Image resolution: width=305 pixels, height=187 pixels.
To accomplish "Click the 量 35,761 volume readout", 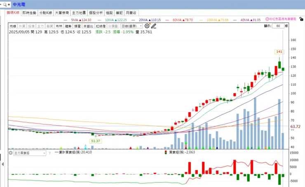I will pyautogui.click(x=144, y=32).
